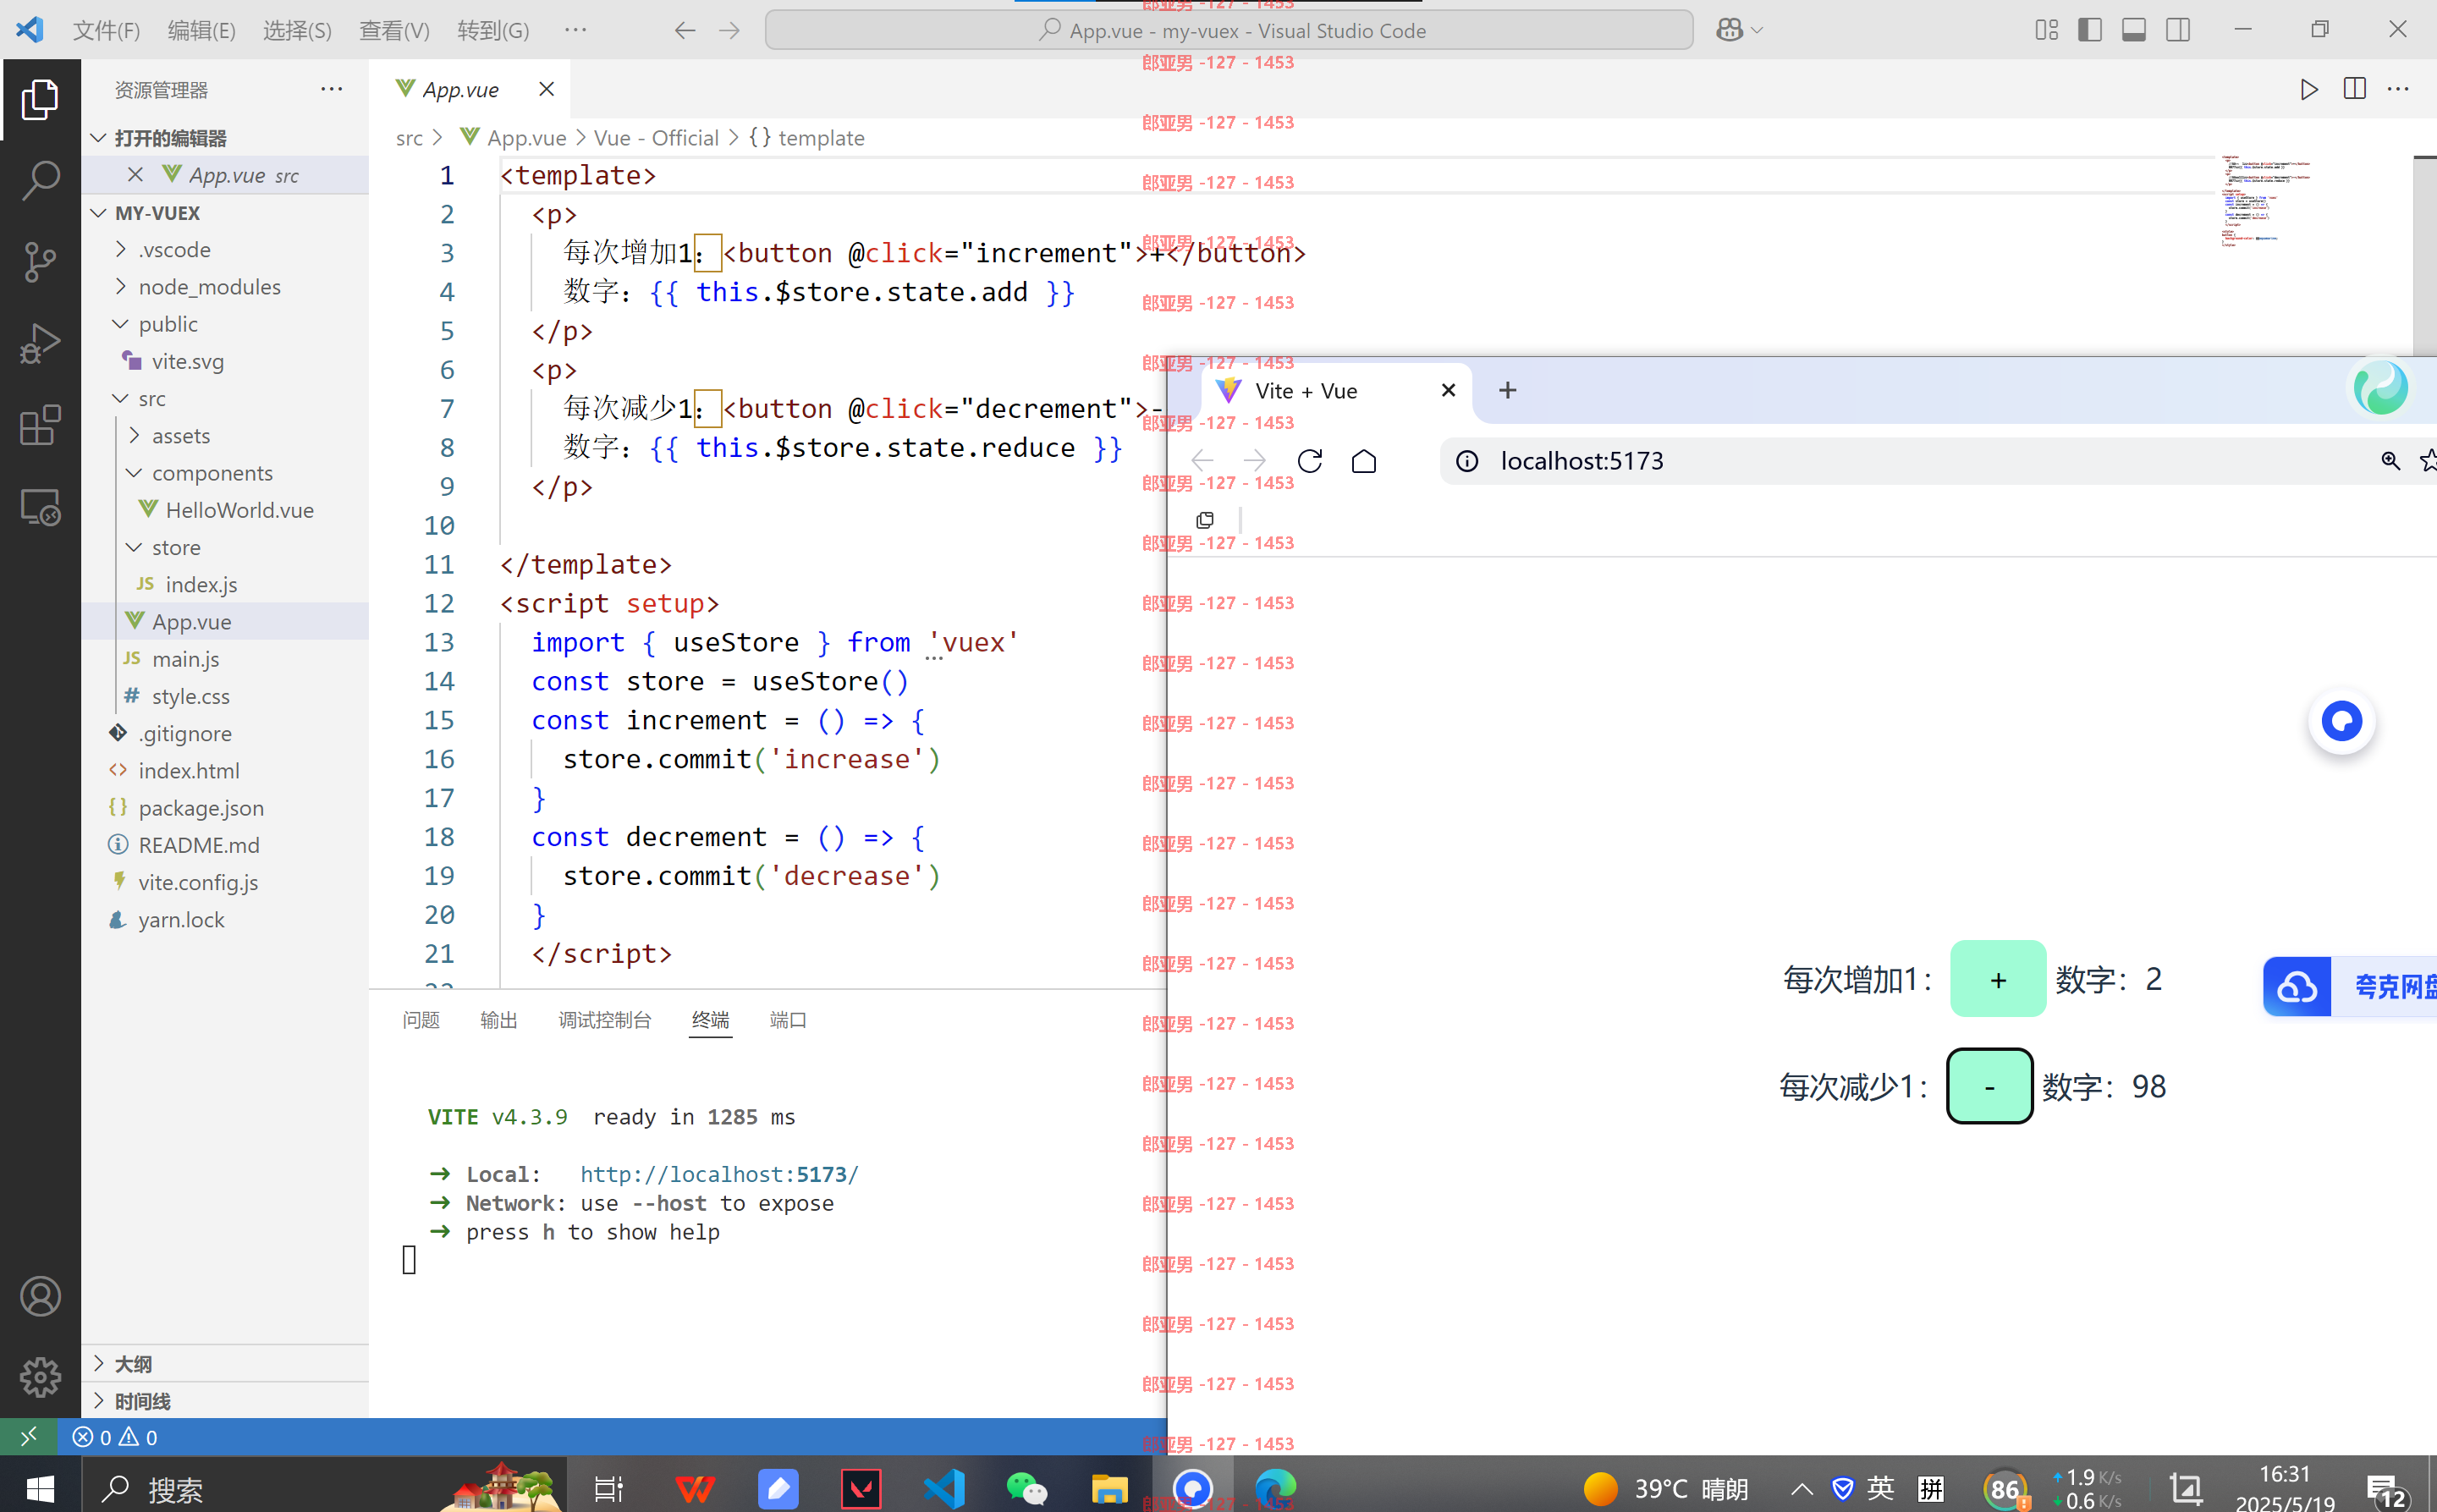Switch to the Ports panel tab
The height and width of the screenshot is (1512, 2437).
click(788, 1020)
